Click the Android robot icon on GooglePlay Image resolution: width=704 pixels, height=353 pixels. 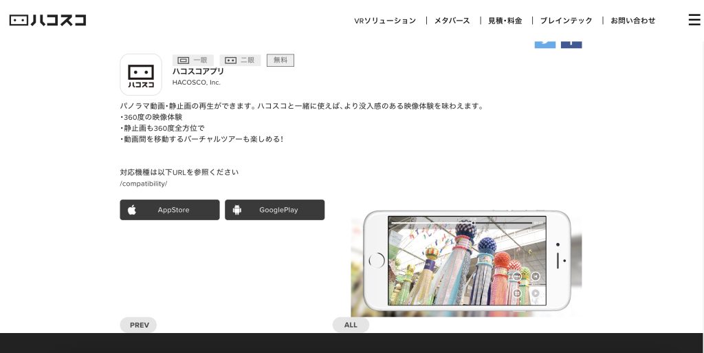click(x=237, y=210)
